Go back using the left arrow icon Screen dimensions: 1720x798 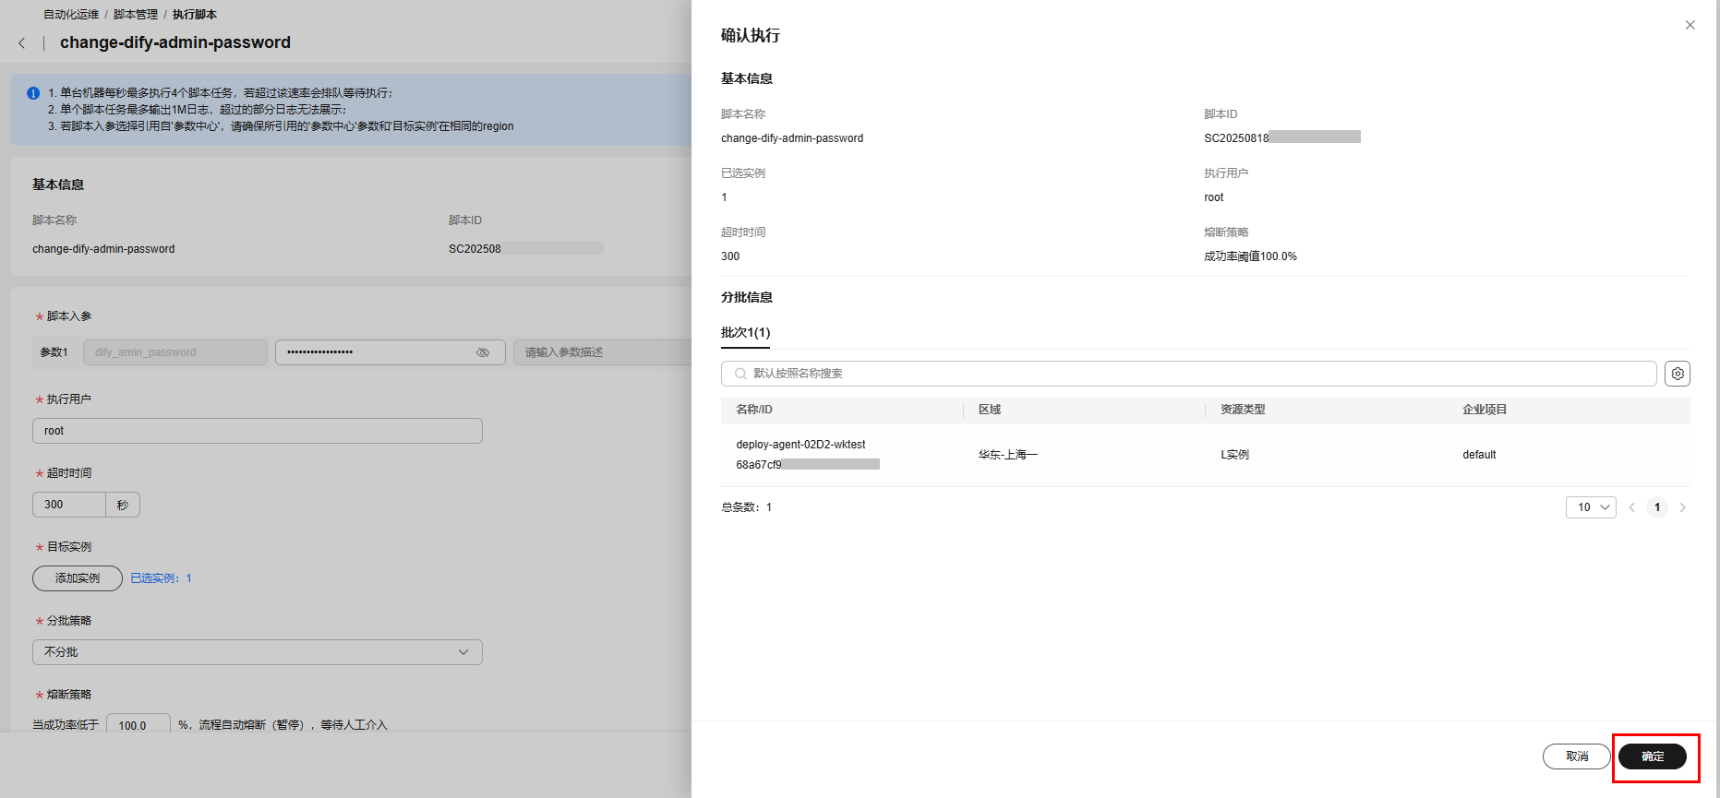tap(22, 43)
